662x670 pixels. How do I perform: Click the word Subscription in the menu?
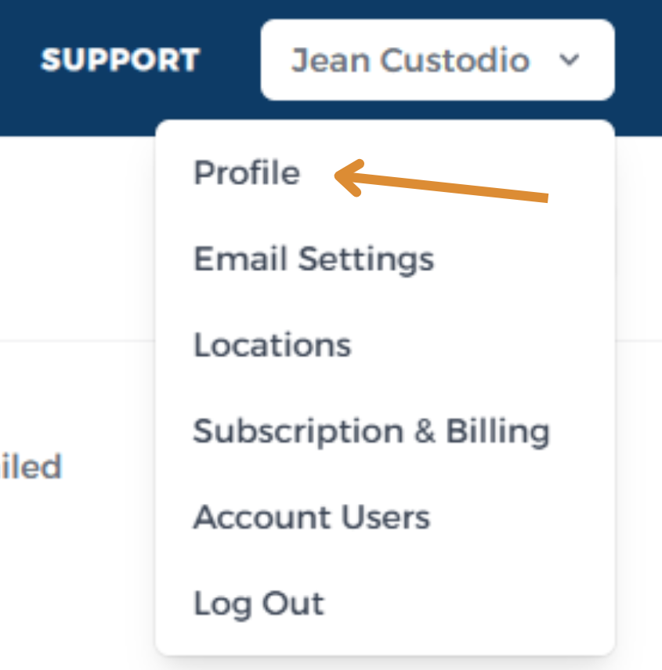point(298,432)
